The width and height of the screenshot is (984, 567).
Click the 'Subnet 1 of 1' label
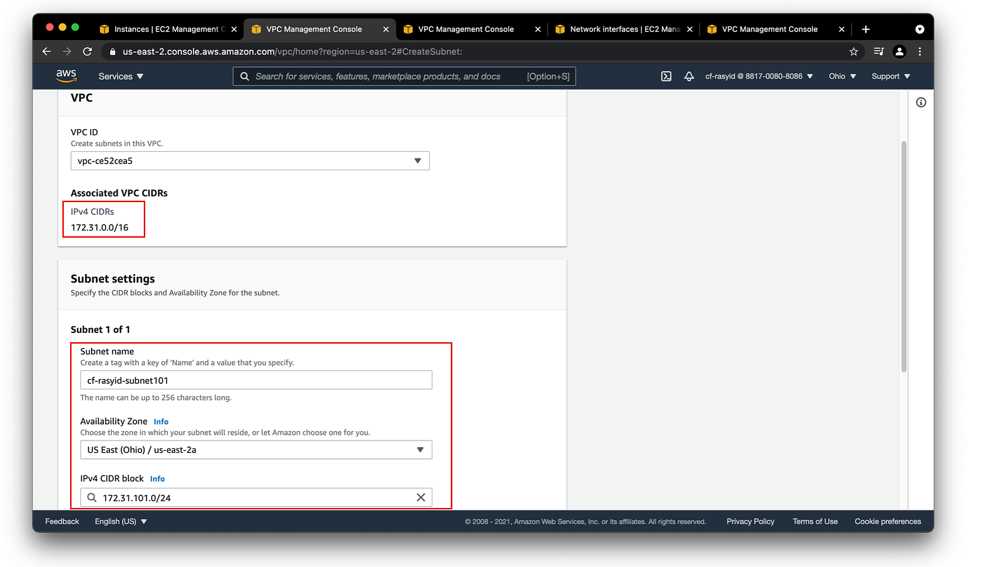[x=100, y=329]
